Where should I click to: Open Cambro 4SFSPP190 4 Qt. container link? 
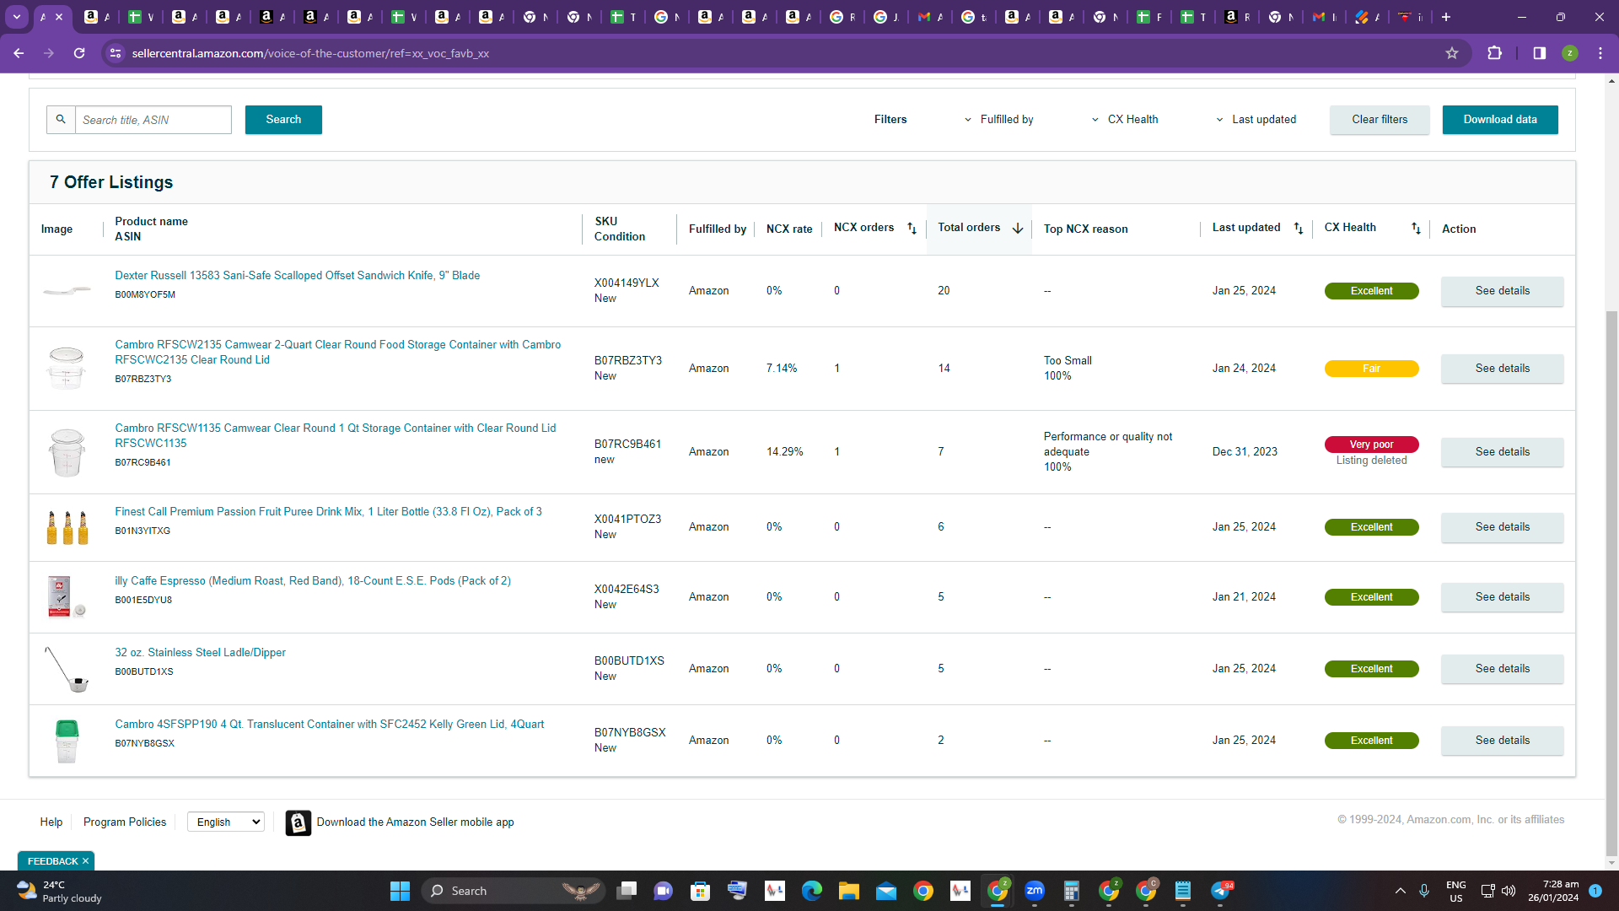tap(330, 725)
